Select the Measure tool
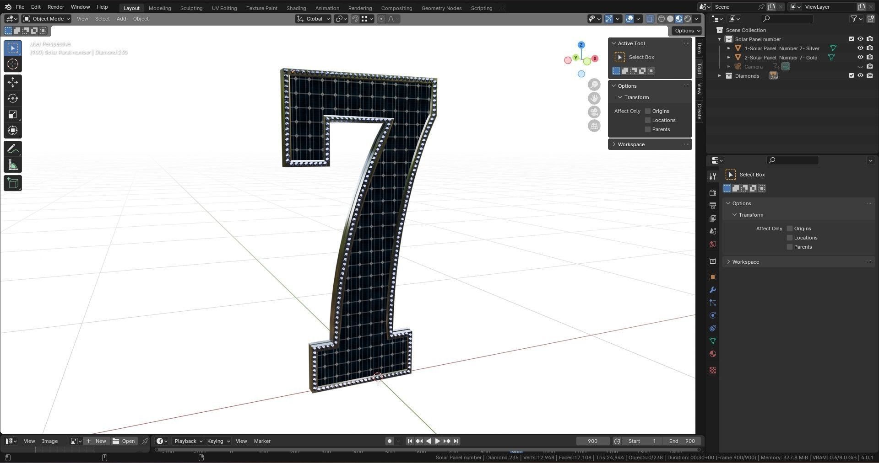Image resolution: width=879 pixels, height=463 pixels. tap(13, 165)
